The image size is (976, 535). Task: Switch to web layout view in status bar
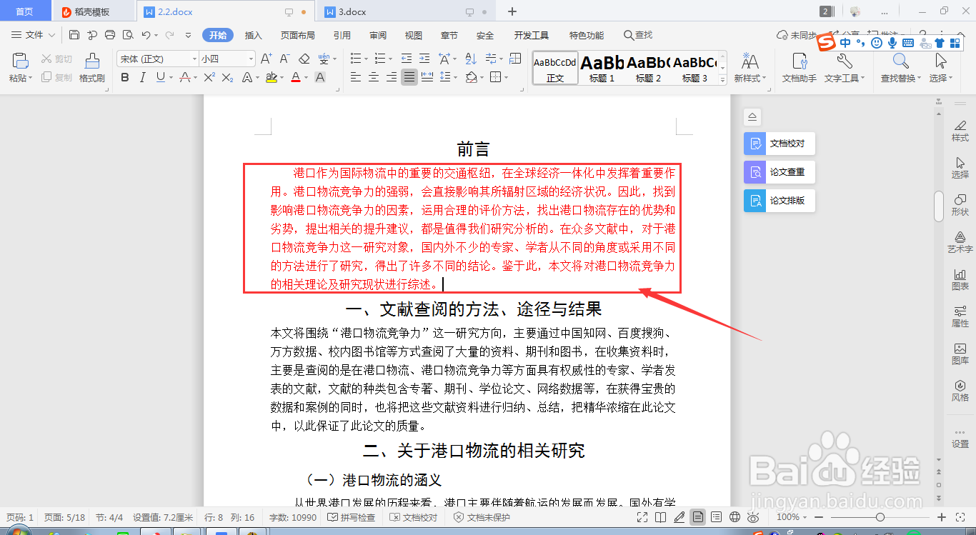tap(735, 517)
